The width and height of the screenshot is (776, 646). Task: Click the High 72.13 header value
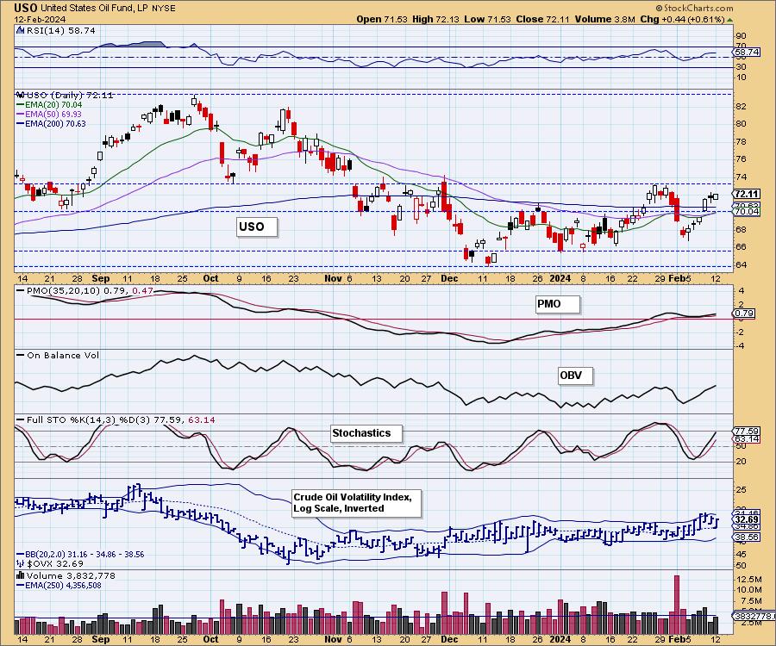(x=435, y=19)
